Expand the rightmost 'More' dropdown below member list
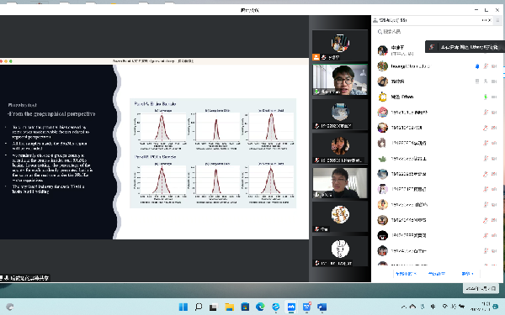The height and width of the screenshot is (315, 505). pos(468,274)
